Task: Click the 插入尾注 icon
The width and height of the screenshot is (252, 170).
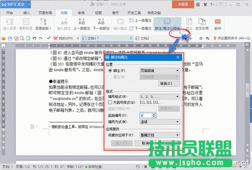Action: 120,24
